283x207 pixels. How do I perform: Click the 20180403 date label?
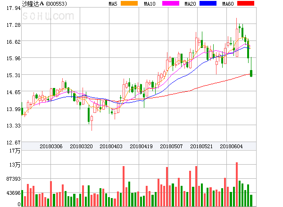(x=111, y=146)
